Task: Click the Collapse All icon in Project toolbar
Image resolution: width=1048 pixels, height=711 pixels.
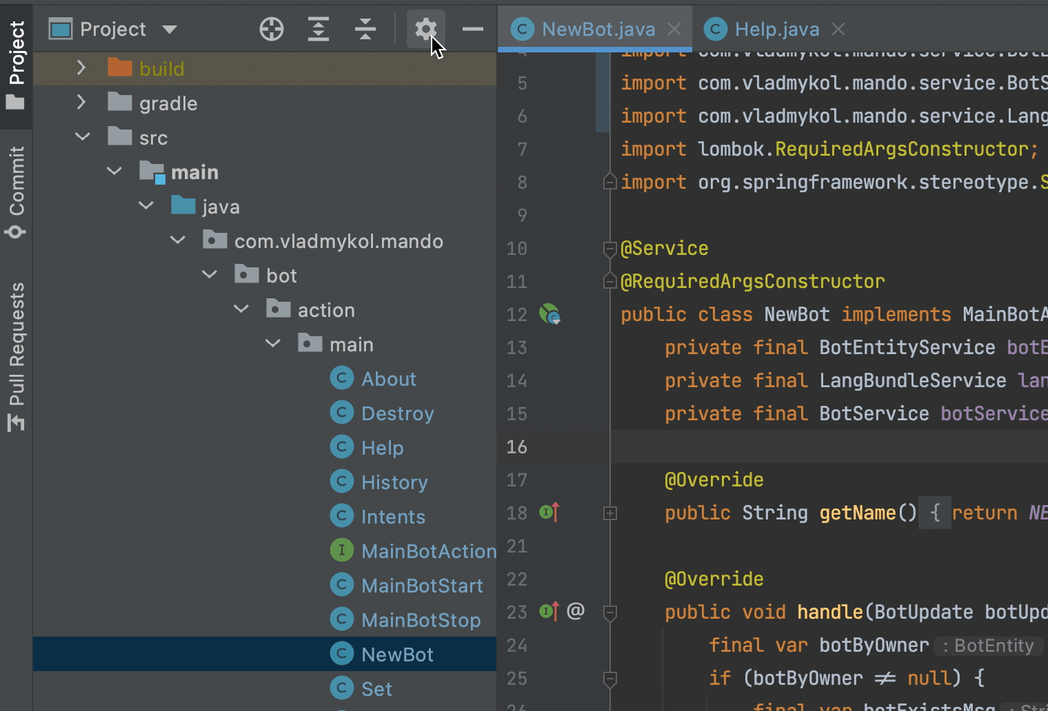Action: (x=365, y=29)
